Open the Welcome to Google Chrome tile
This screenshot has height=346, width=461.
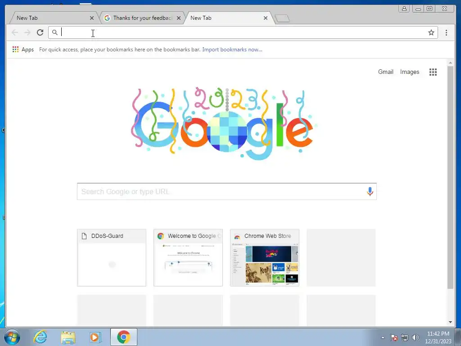188,257
